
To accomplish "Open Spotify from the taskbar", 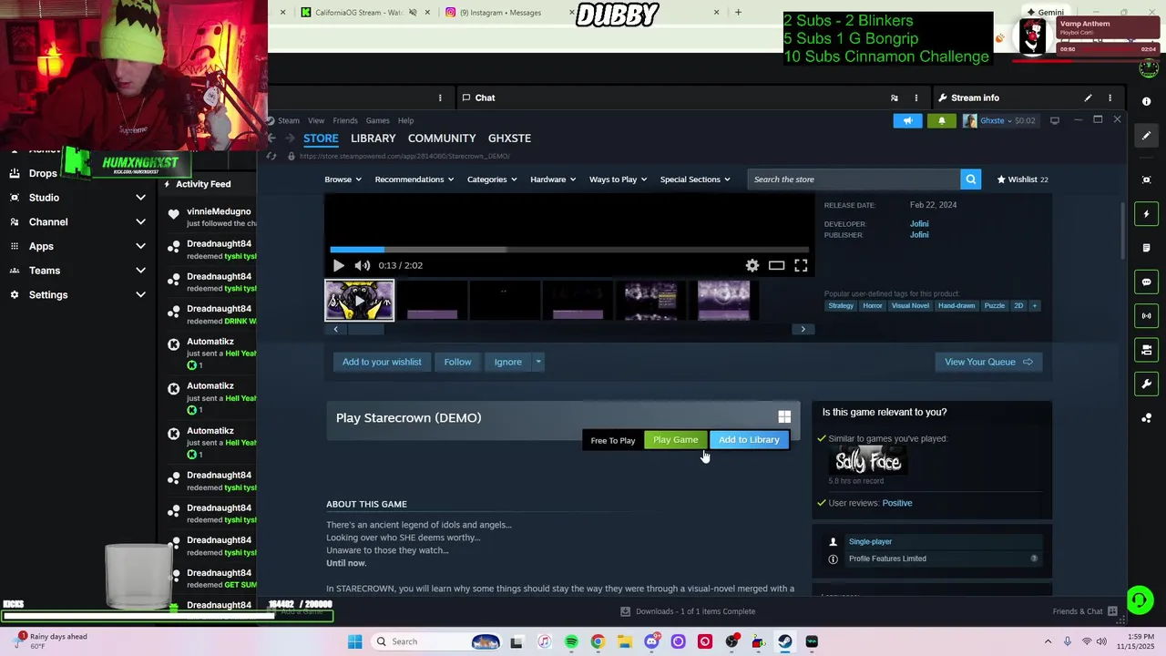I will (x=571, y=641).
